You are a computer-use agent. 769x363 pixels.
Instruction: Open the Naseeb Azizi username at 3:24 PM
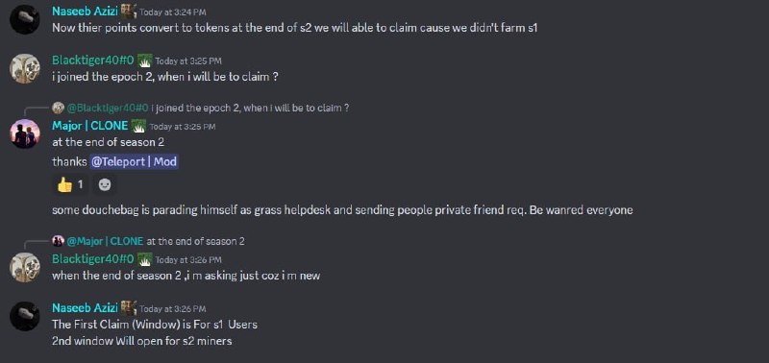[x=85, y=11]
